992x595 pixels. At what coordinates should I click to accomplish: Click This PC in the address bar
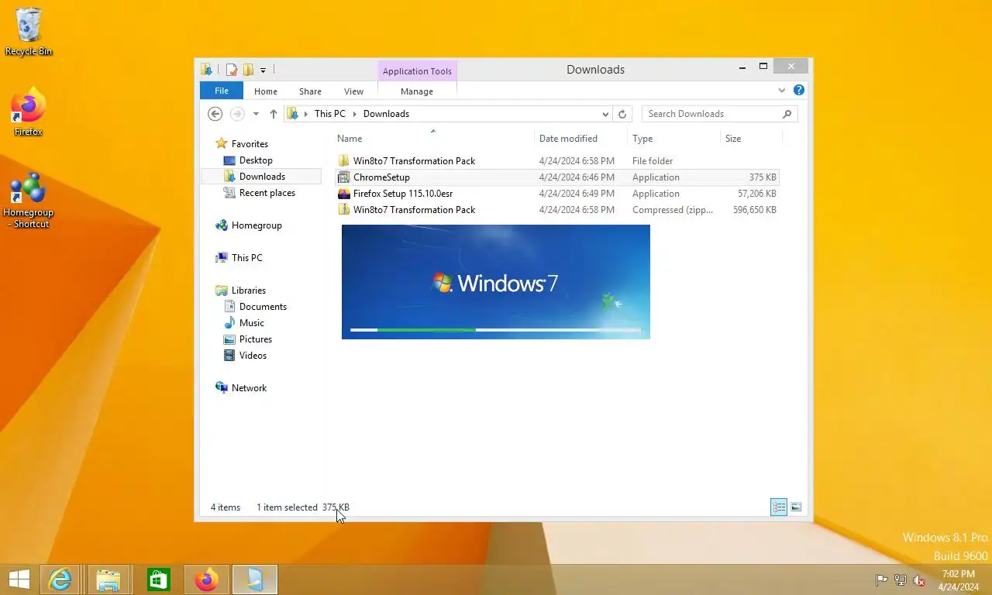pos(330,114)
